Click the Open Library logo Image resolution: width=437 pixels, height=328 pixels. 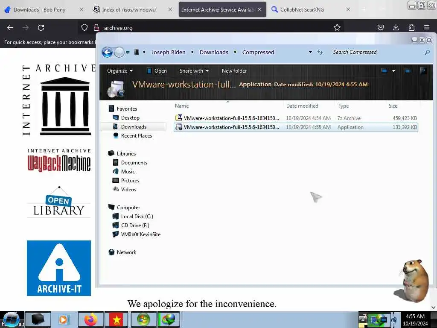click(x=59, y=202)
